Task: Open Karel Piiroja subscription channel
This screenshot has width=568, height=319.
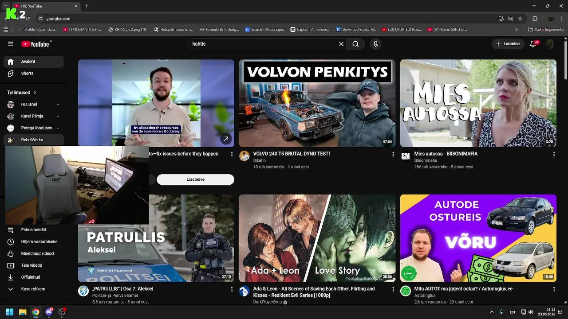Action: [34, 117]
